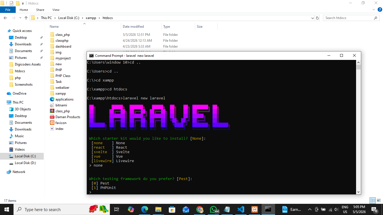Viewport: 383px width, 215px height.
Task: Open the File menu
Action: pos(8,10)
